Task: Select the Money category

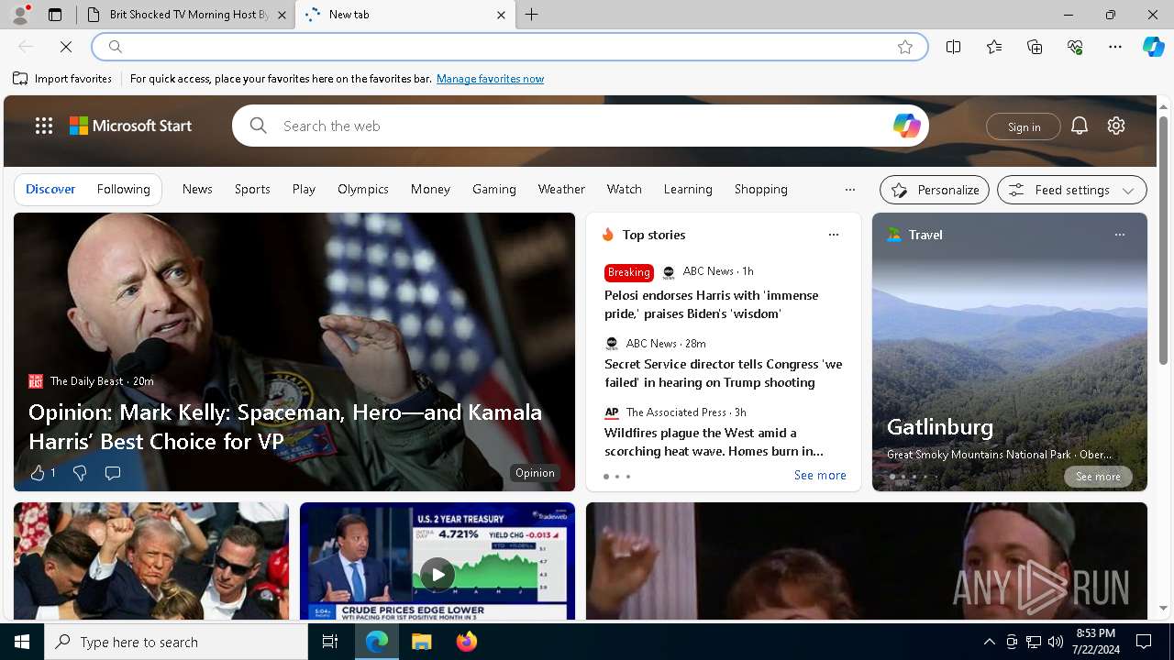Action: coord(430,189)
